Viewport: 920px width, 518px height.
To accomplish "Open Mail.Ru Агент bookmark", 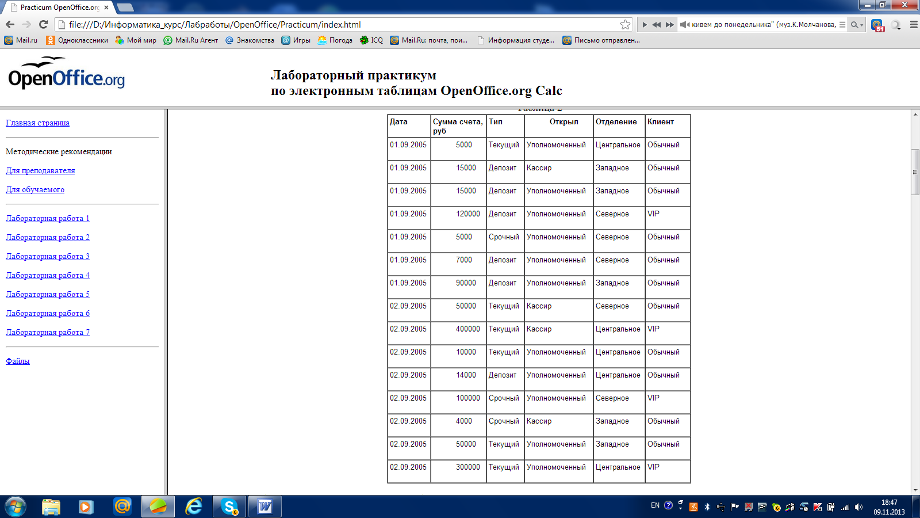I will [191, 40].
